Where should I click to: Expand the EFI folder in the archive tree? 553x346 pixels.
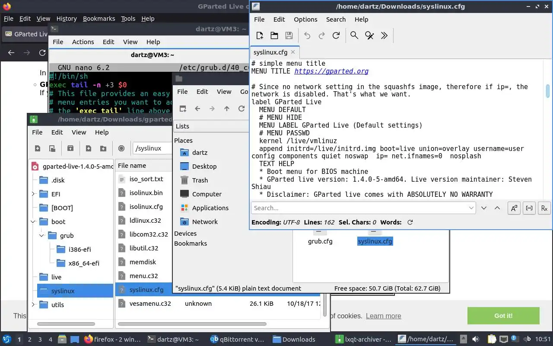click(33, 194)
